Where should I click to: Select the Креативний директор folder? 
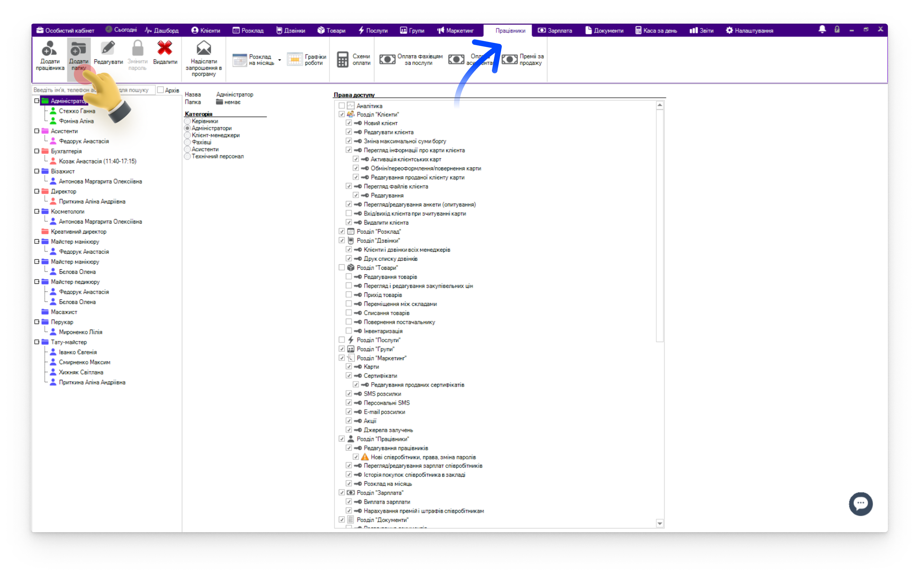(79, 232)
